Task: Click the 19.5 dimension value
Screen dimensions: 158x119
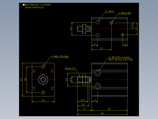Action: click(x=82, y=100)
